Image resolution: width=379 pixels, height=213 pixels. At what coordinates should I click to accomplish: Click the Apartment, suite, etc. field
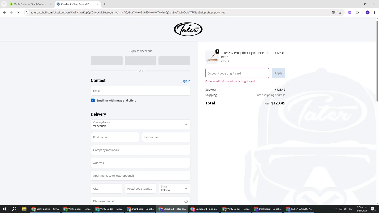click(140, 176)
